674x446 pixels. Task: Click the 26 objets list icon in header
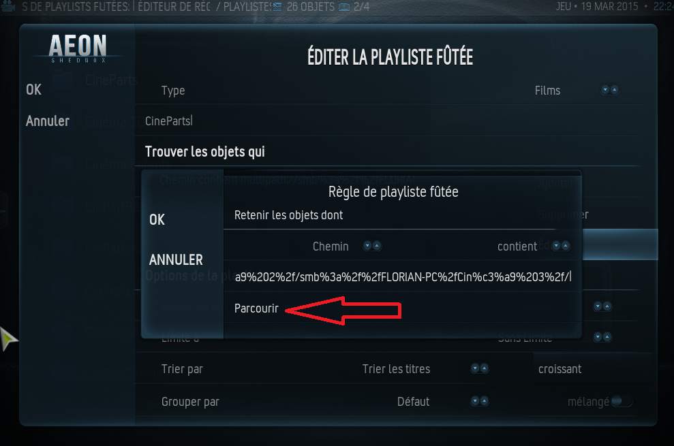point(277,7)
